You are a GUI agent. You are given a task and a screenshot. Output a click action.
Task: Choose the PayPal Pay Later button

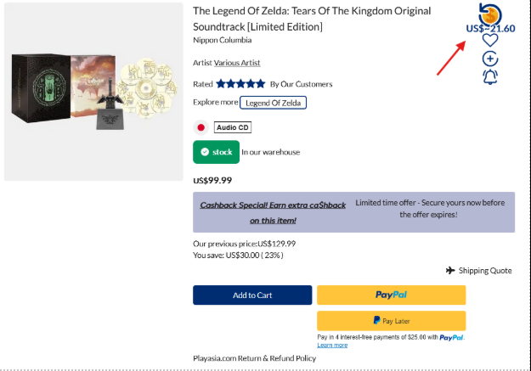point(391,321)
